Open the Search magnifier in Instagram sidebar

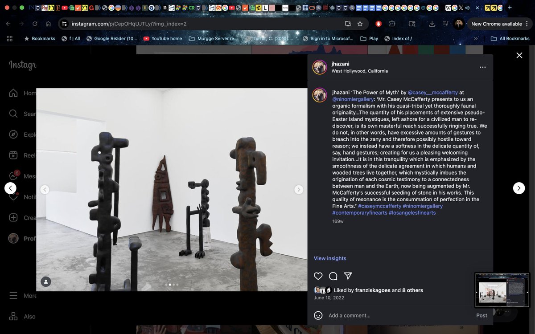point(13,114)
